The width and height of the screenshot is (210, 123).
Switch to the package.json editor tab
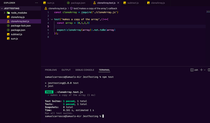pyautogui.click(x=78, y=3)
